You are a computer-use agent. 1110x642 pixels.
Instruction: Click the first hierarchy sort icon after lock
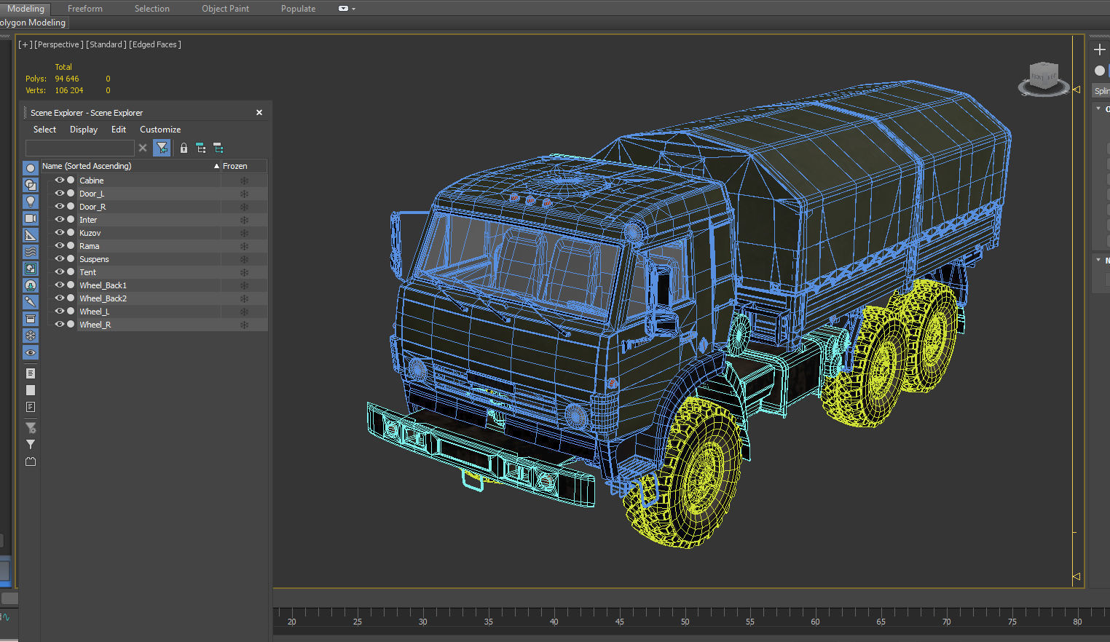click(x=201, y=148)
